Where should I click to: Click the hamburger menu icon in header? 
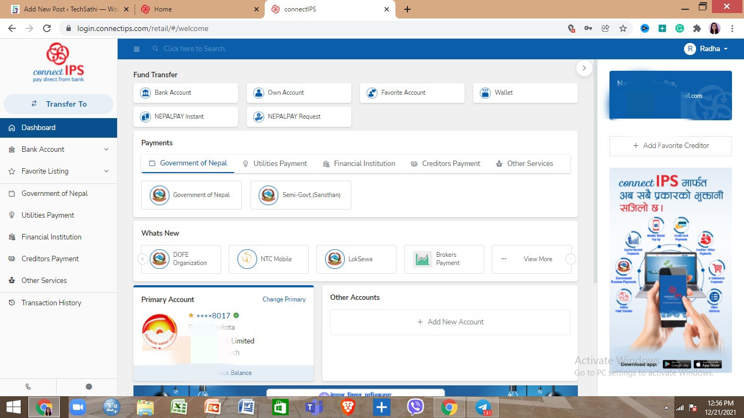[137, 49]
